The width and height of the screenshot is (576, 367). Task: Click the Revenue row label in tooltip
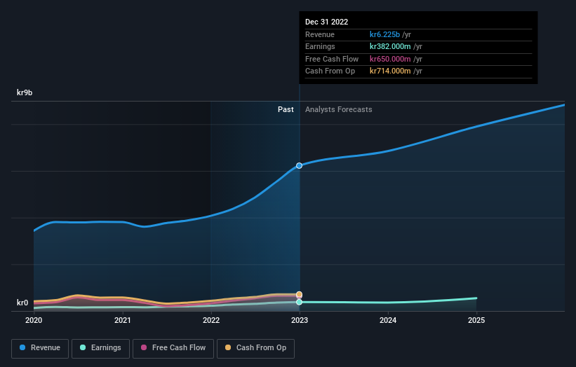coord(320,34)
